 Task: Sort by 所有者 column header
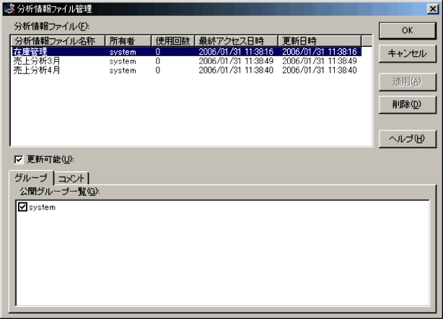[x=128, y=41]
